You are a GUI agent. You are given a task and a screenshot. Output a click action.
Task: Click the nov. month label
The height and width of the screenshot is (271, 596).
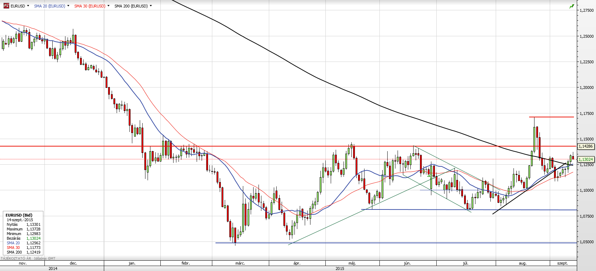(x=22, y=263)
